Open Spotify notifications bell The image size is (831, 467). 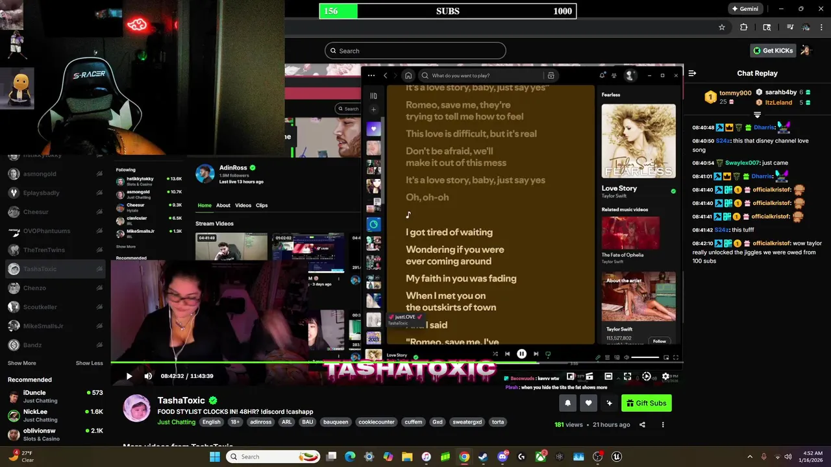point(602,75)
